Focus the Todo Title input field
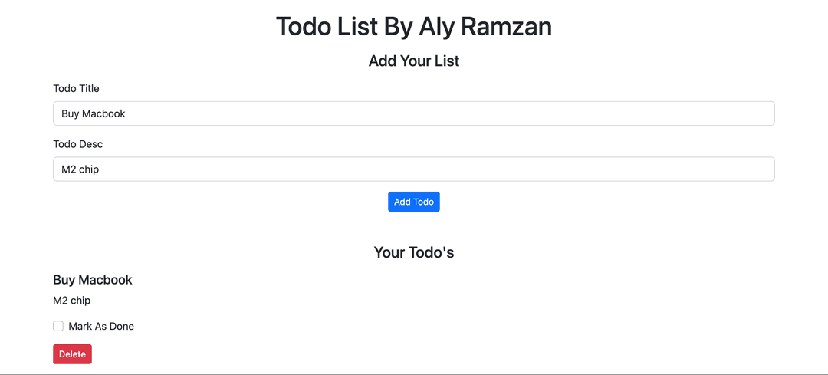This screenshot has height=375, width=828. pos(414,113)
